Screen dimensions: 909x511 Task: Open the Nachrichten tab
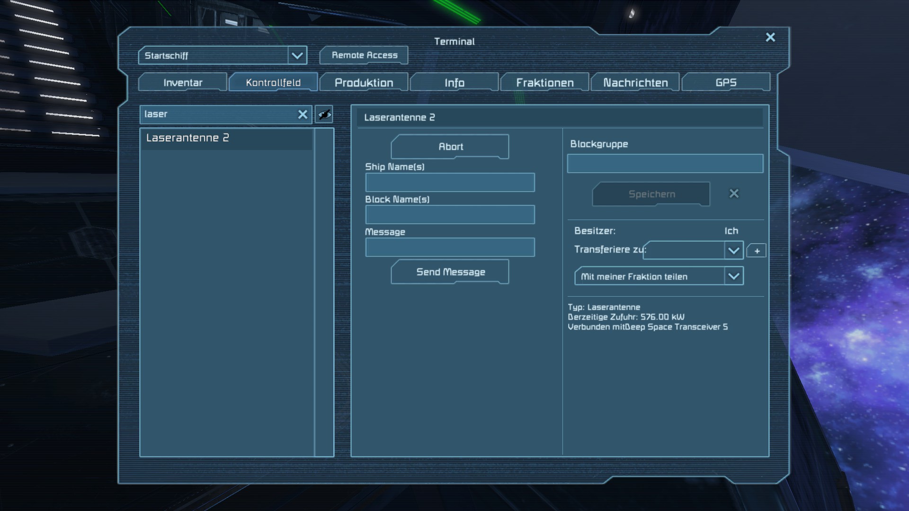[x=635, y=83]
